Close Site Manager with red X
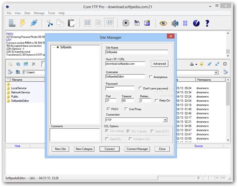The image size is (238, 187). tap(171, 36)
